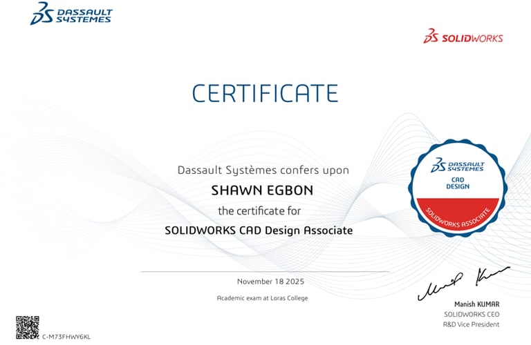Click the CERTIFICATE heading

pyautogui.click(x=265, y=93)
